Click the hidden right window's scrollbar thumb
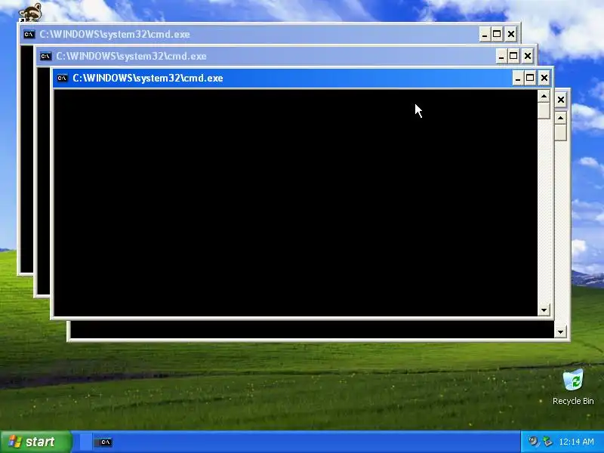604x453 pixels. pos(560,133)
